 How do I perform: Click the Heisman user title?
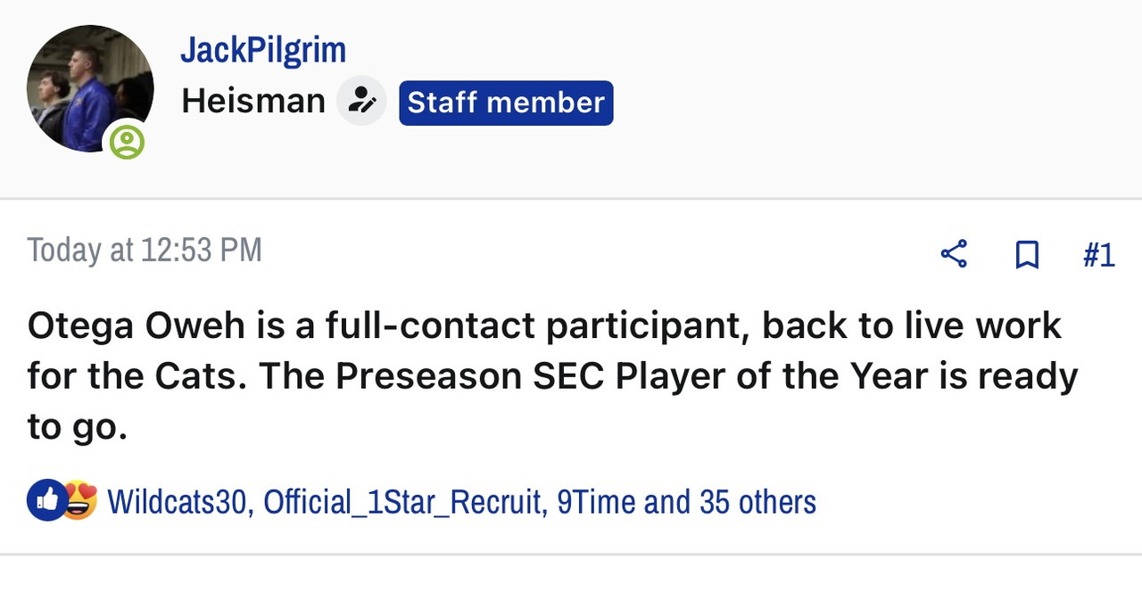pyautogui.click(x=253, y=101)
